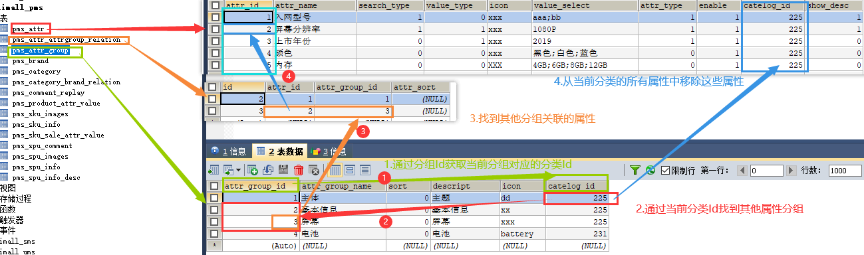Viewport: 864px width, 255px height.
Task: Click the export table data icon
Action: pyautogui.click(x=214, y=169)
